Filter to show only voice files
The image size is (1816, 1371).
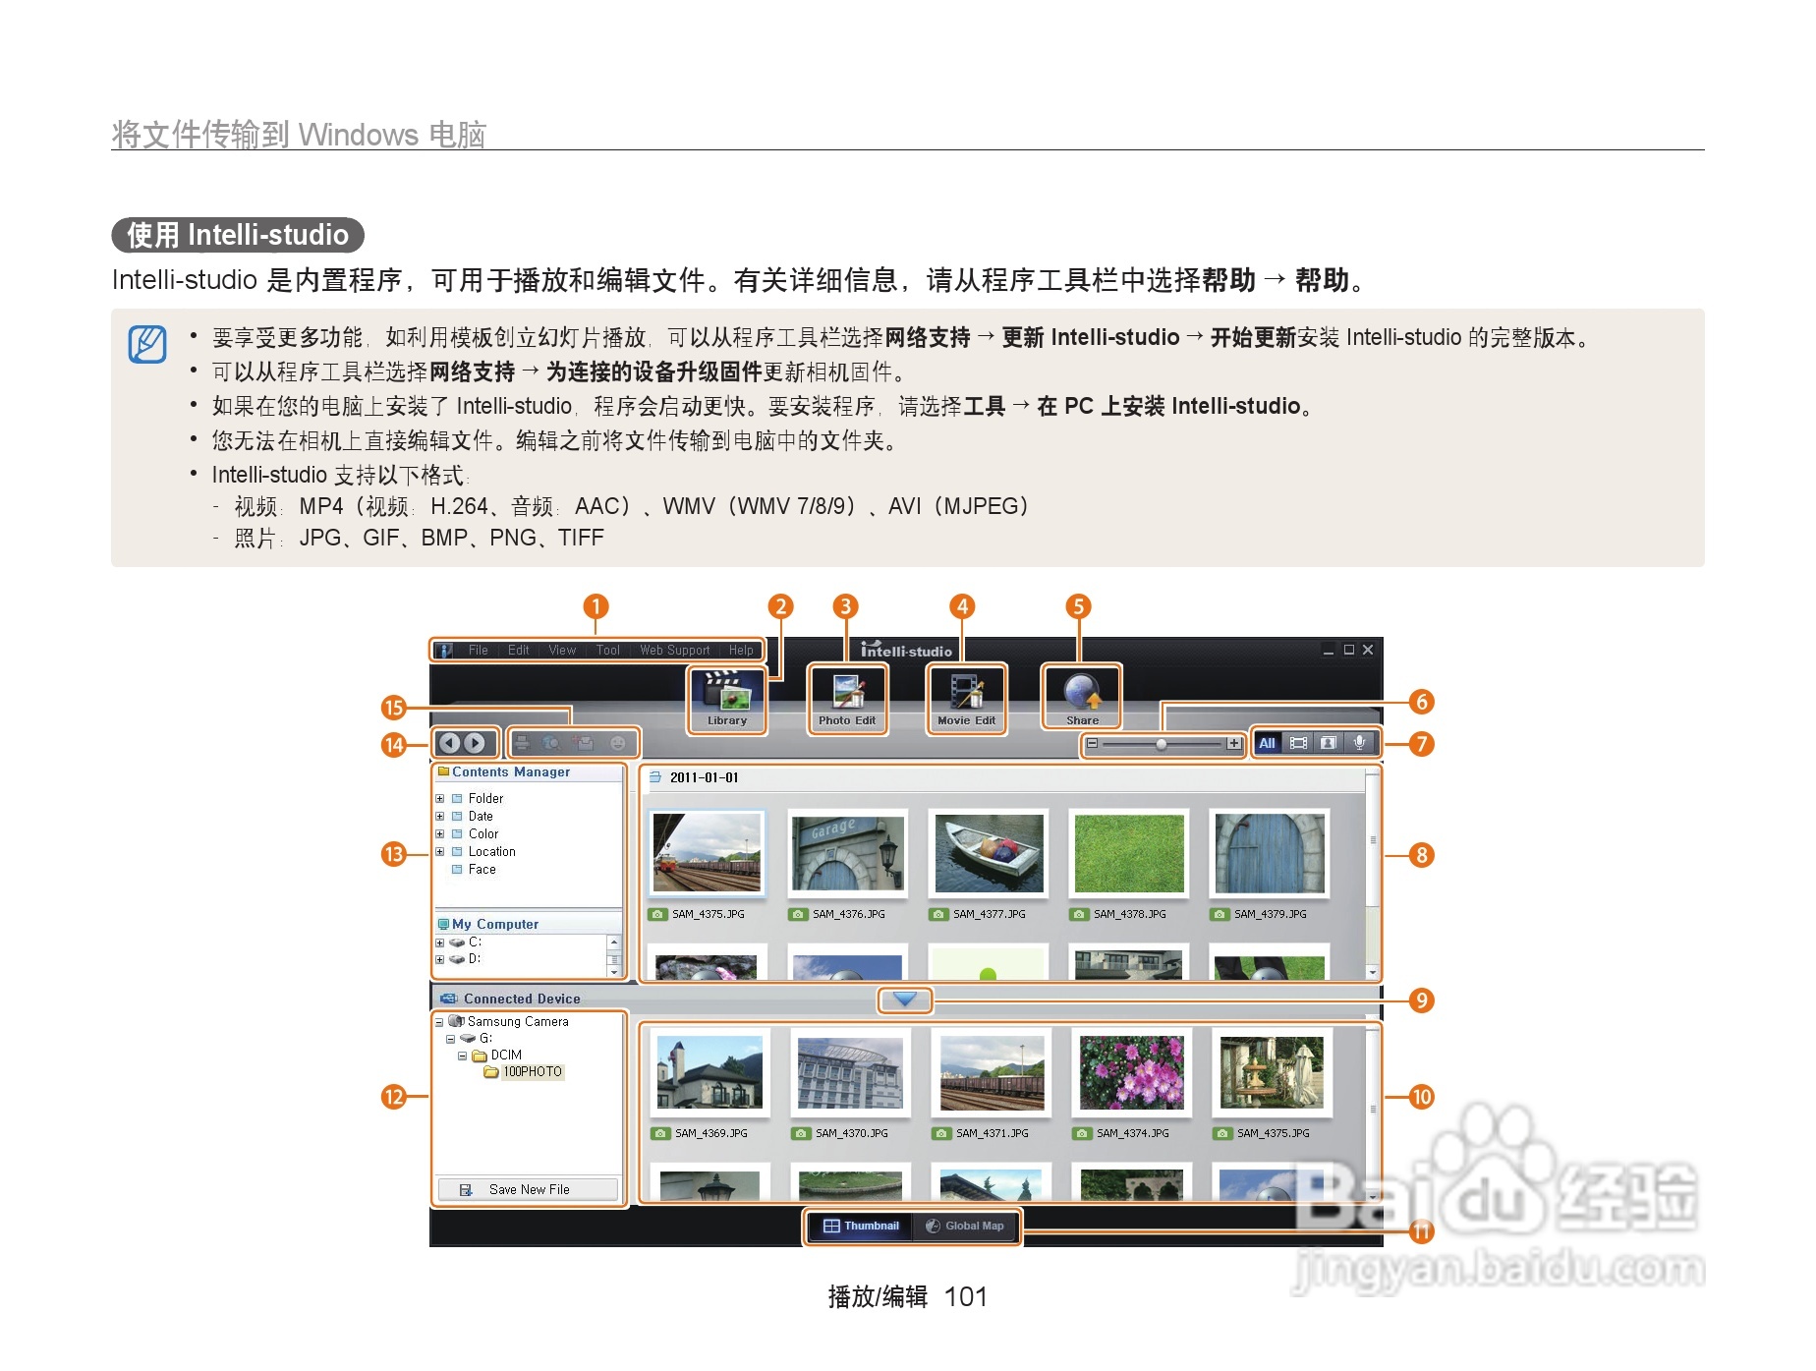point(1360,743)
